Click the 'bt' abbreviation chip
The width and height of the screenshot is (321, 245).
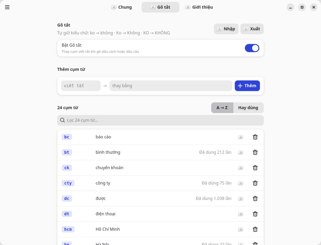tap(67, 152)
